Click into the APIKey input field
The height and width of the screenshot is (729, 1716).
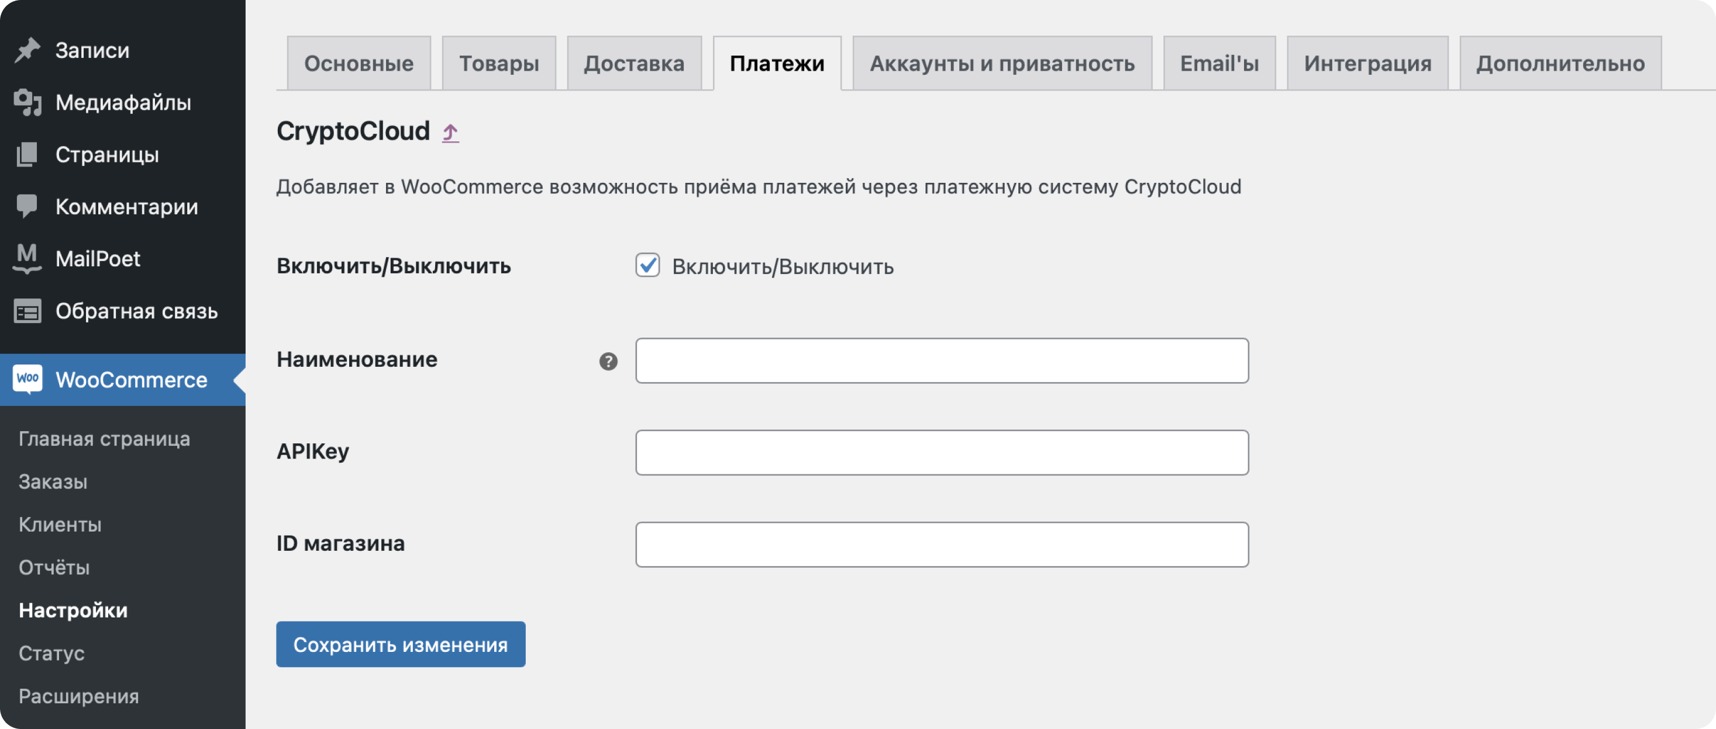(941, 452)
